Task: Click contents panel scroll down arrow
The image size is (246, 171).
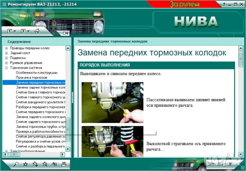Action: click(68, 149)
